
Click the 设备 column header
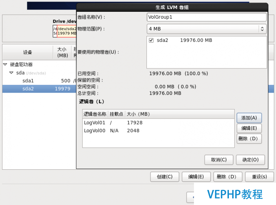click(x=28, y=52)
